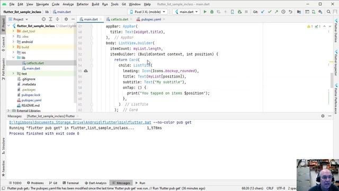Click the Attach Debugger to Android Process icon

click(239, 12)
